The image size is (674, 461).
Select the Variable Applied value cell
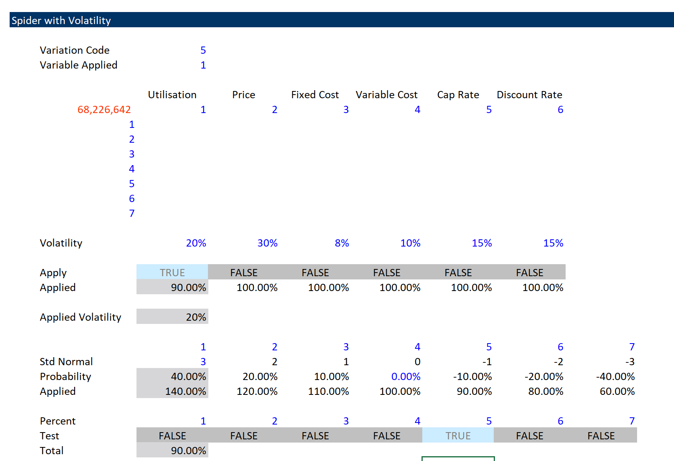(203, 65)
